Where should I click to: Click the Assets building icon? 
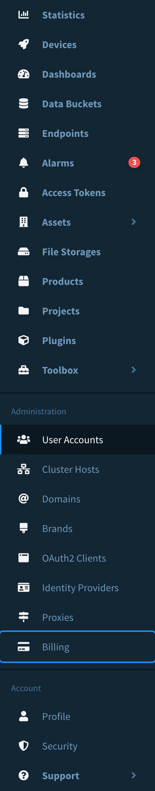pyautogui.click(x=24, y=222)
